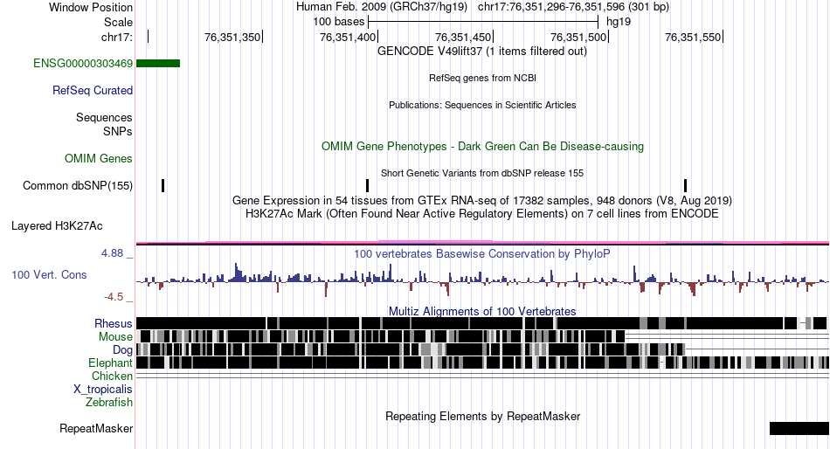This screenshot has height=449, width=830.
Task: Click the Rhesus alignment black bar
Action: (x=481, y=323)
